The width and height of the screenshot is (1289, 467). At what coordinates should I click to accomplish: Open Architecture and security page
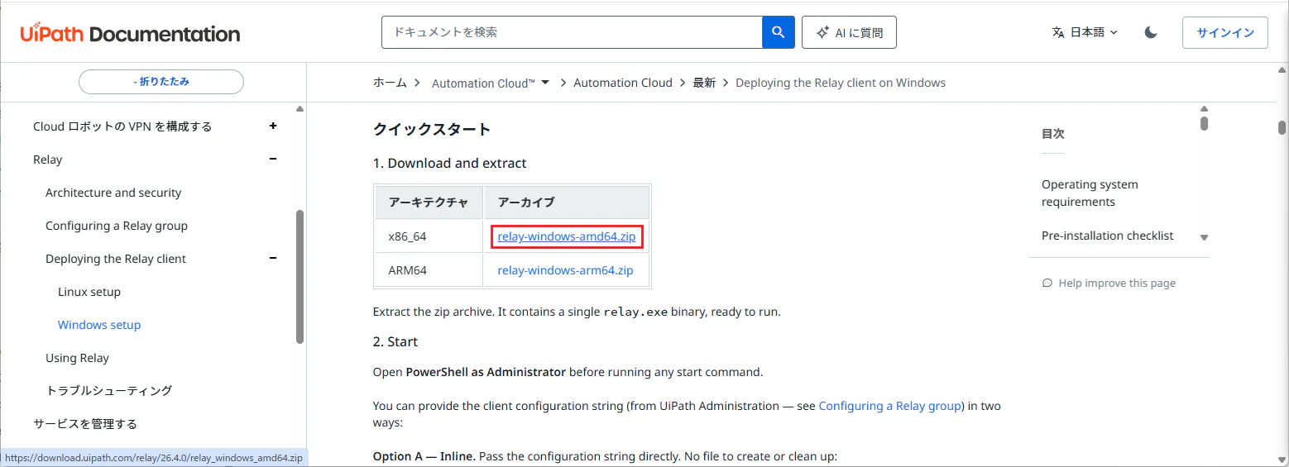click(x=113, y=193)
